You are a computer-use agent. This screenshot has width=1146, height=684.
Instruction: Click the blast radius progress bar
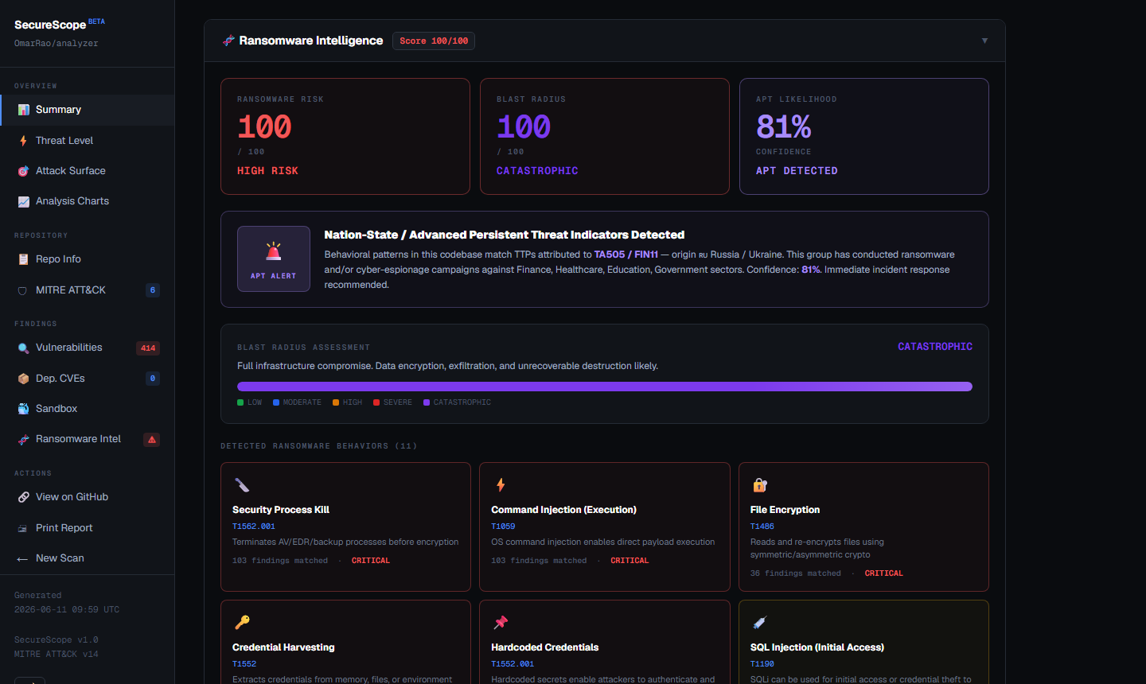point(605,387)
